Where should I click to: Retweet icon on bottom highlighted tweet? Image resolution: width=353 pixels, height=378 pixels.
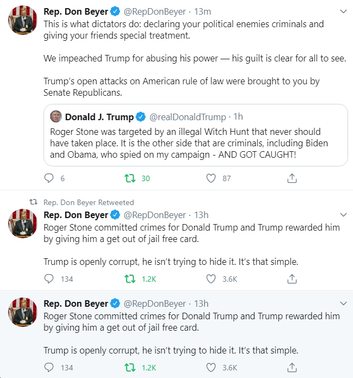[x=129, y=368]
